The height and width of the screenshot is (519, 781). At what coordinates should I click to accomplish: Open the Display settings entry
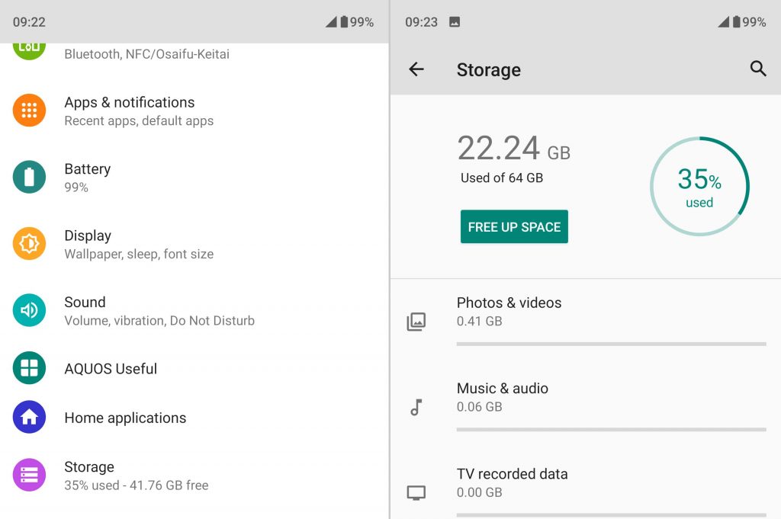[194, 244]
